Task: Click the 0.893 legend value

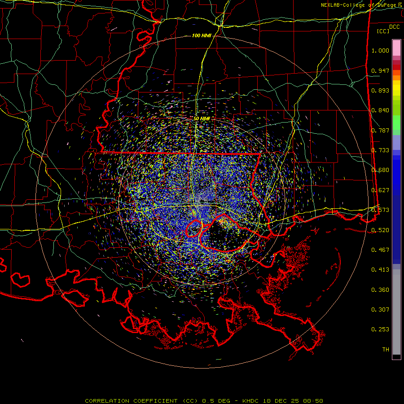Action: point(380,90)
